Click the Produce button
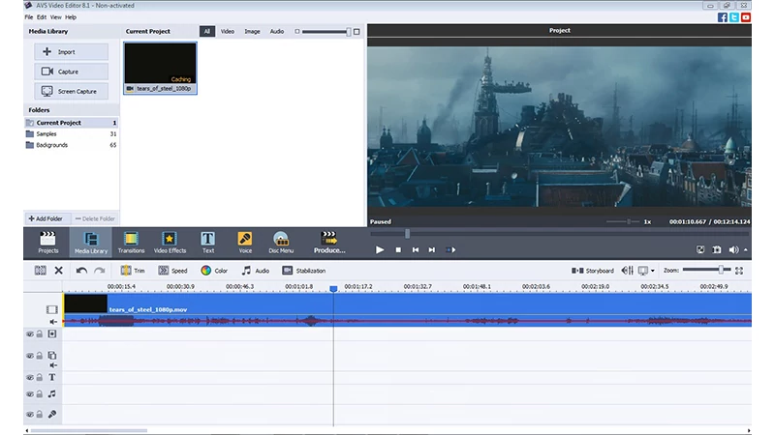 pyautogui.click(x=329, y=243)
